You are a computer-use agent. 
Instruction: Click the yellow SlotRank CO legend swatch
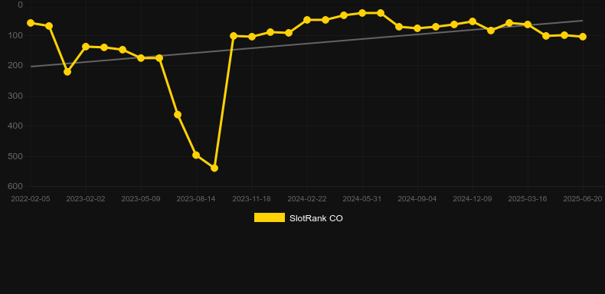pyautogui.click(x=270, y=217)
